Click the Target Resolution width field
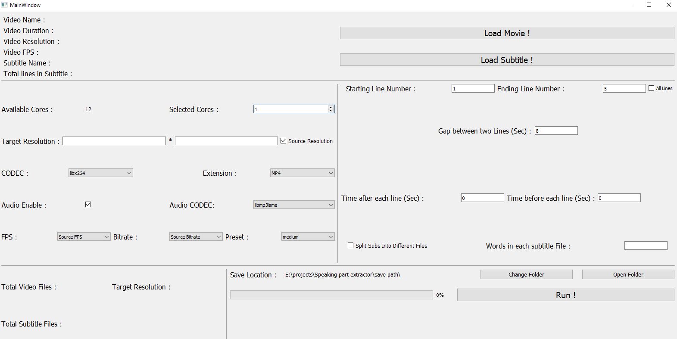The image size is (677, 339). (114, 141)
